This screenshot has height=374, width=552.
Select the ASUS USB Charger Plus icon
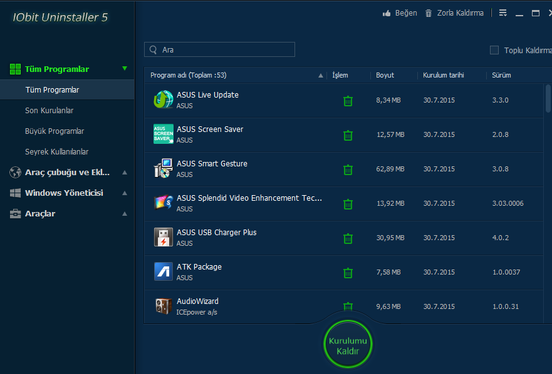[164, 237]
